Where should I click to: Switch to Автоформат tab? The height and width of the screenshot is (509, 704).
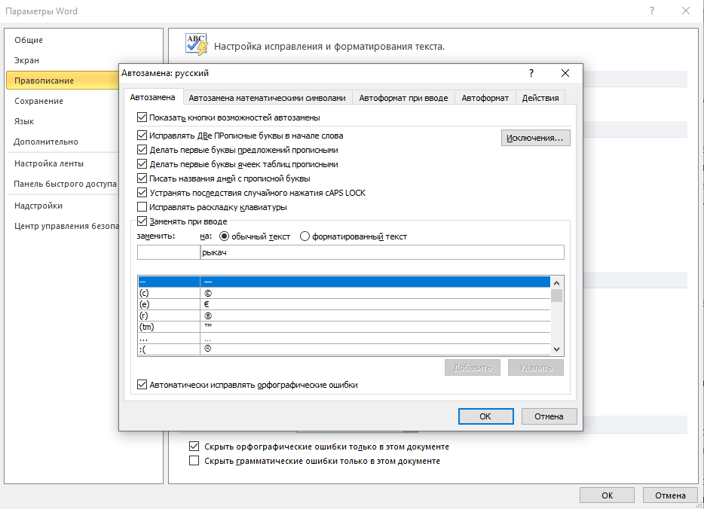pos(485,98)
